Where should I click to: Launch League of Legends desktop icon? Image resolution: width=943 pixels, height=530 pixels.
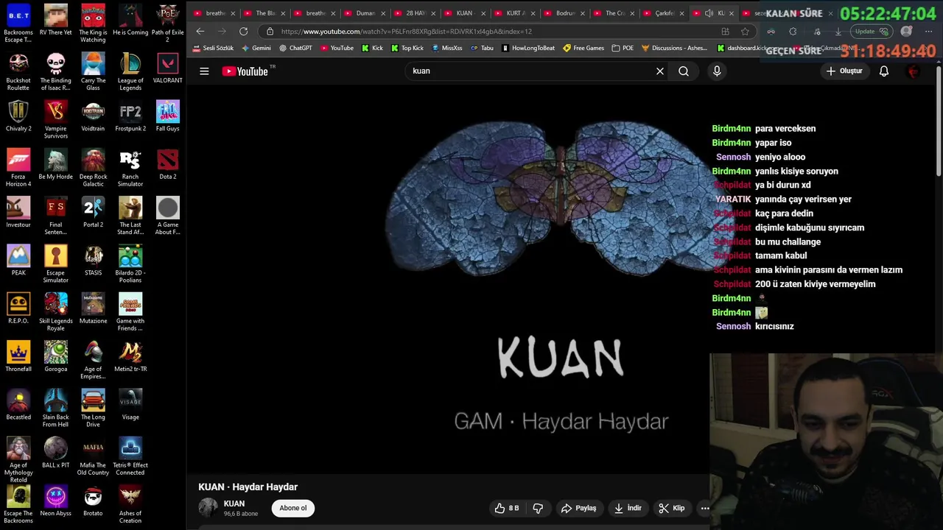tap(130, 71)
